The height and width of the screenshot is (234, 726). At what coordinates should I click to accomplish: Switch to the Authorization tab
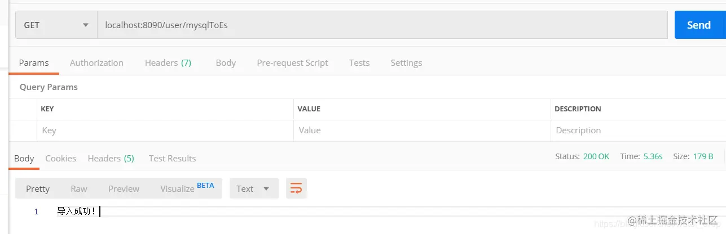click(96, 63)
